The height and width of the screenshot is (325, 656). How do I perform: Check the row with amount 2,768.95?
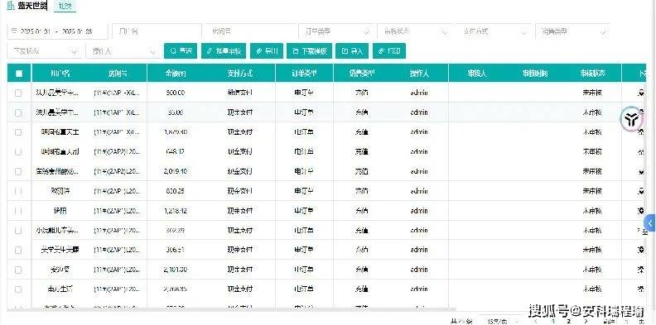[18, 289]
